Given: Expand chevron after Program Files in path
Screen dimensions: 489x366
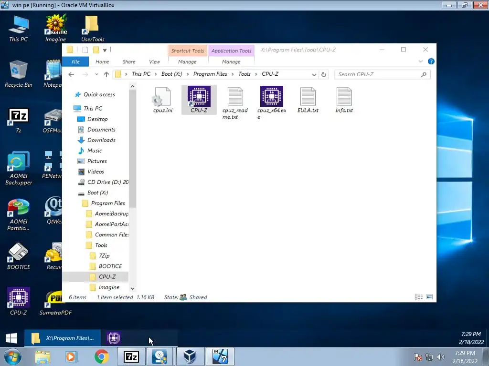Looking at the screenshot, I should (233, 74).
